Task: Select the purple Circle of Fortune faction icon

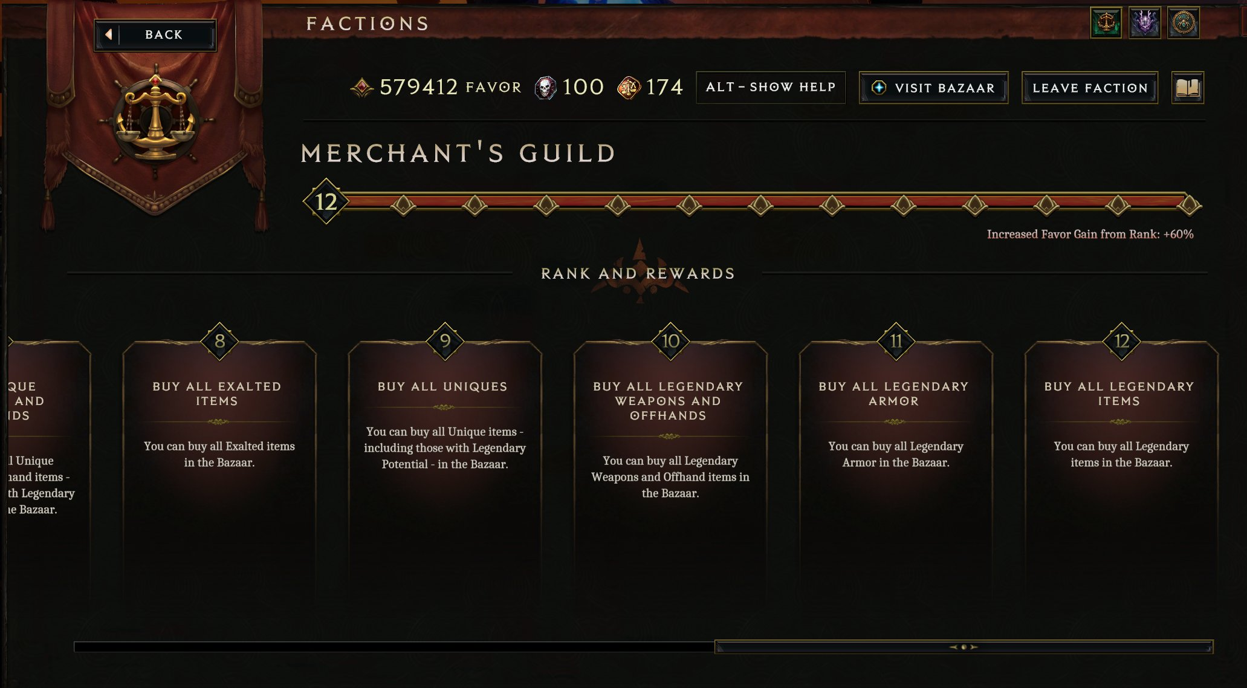Action: 1145,23
